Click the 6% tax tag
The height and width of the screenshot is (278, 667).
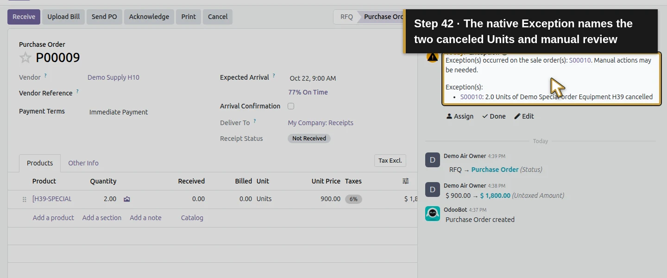(353, 199)
